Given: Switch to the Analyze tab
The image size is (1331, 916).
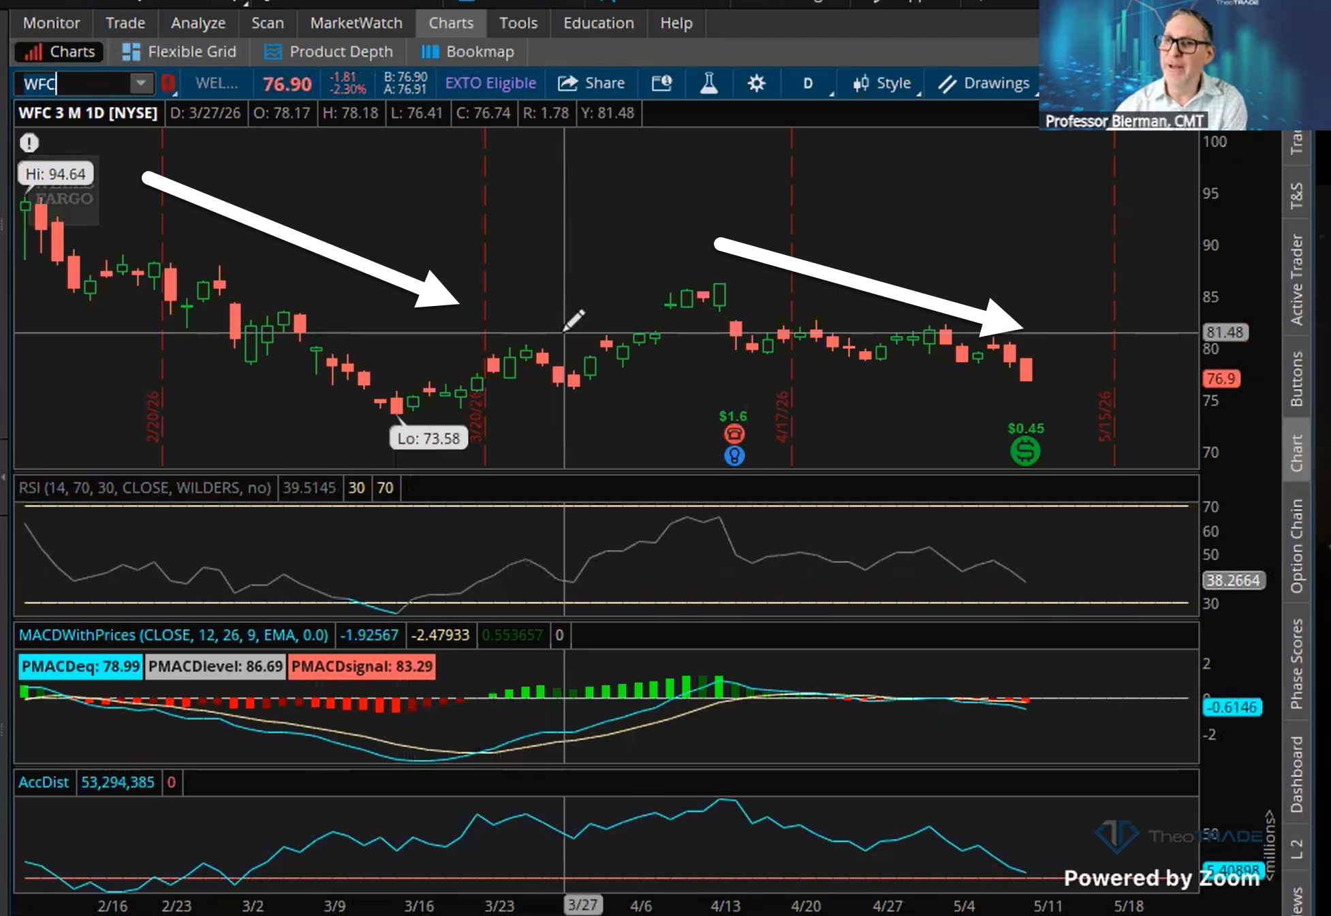Looking at the screenshot, I should click(x=198, y=23).
